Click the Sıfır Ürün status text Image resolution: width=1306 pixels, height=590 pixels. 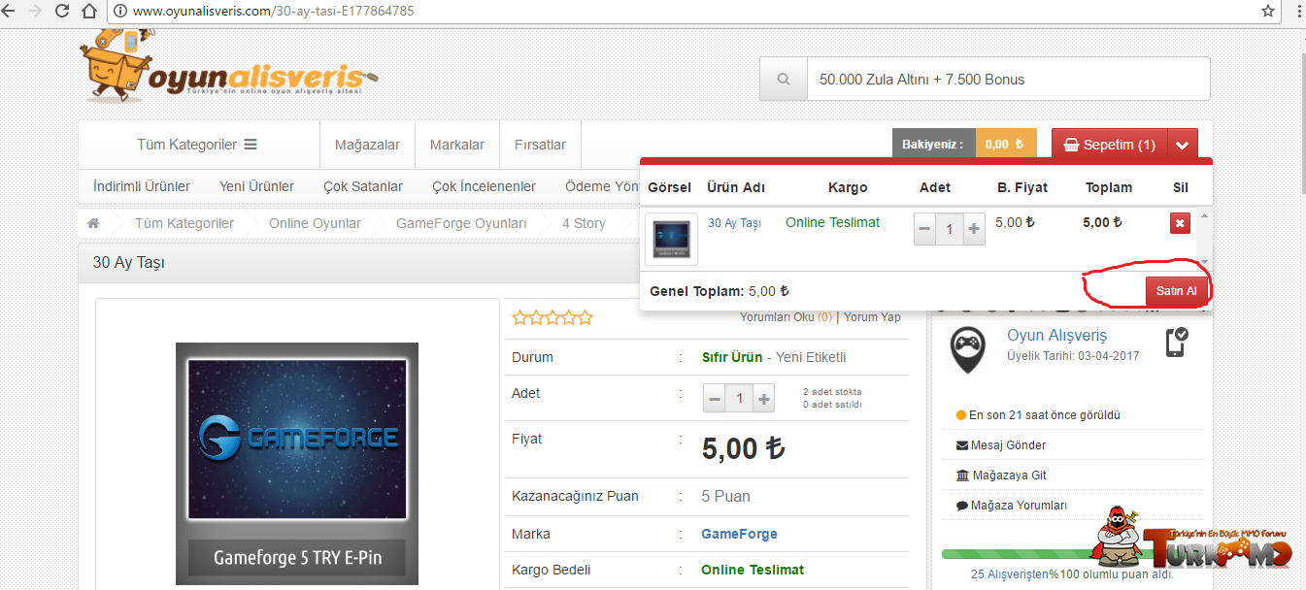pos(732,357)
